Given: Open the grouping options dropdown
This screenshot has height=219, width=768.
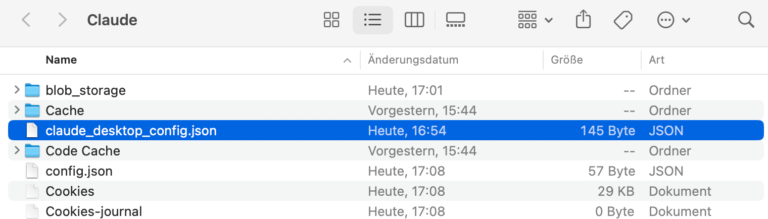Looking at the screenshot, I should click(x=535, y=20).
